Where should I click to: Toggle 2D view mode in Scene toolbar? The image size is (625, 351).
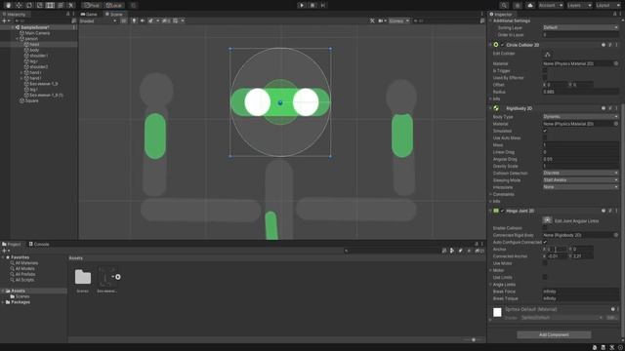[x=124, y=20]
